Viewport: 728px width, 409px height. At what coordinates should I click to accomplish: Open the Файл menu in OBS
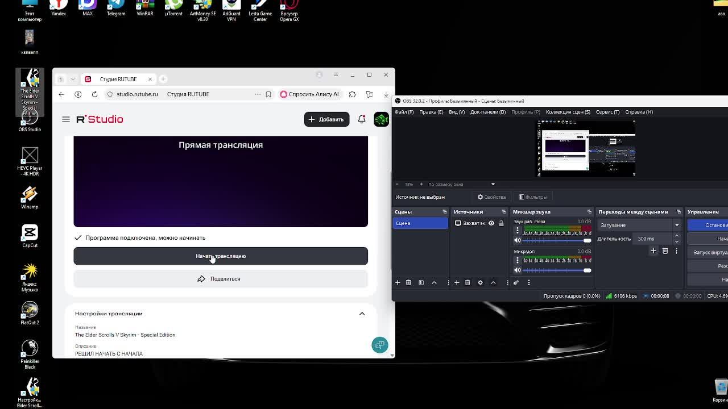click(x=404, y=112)
